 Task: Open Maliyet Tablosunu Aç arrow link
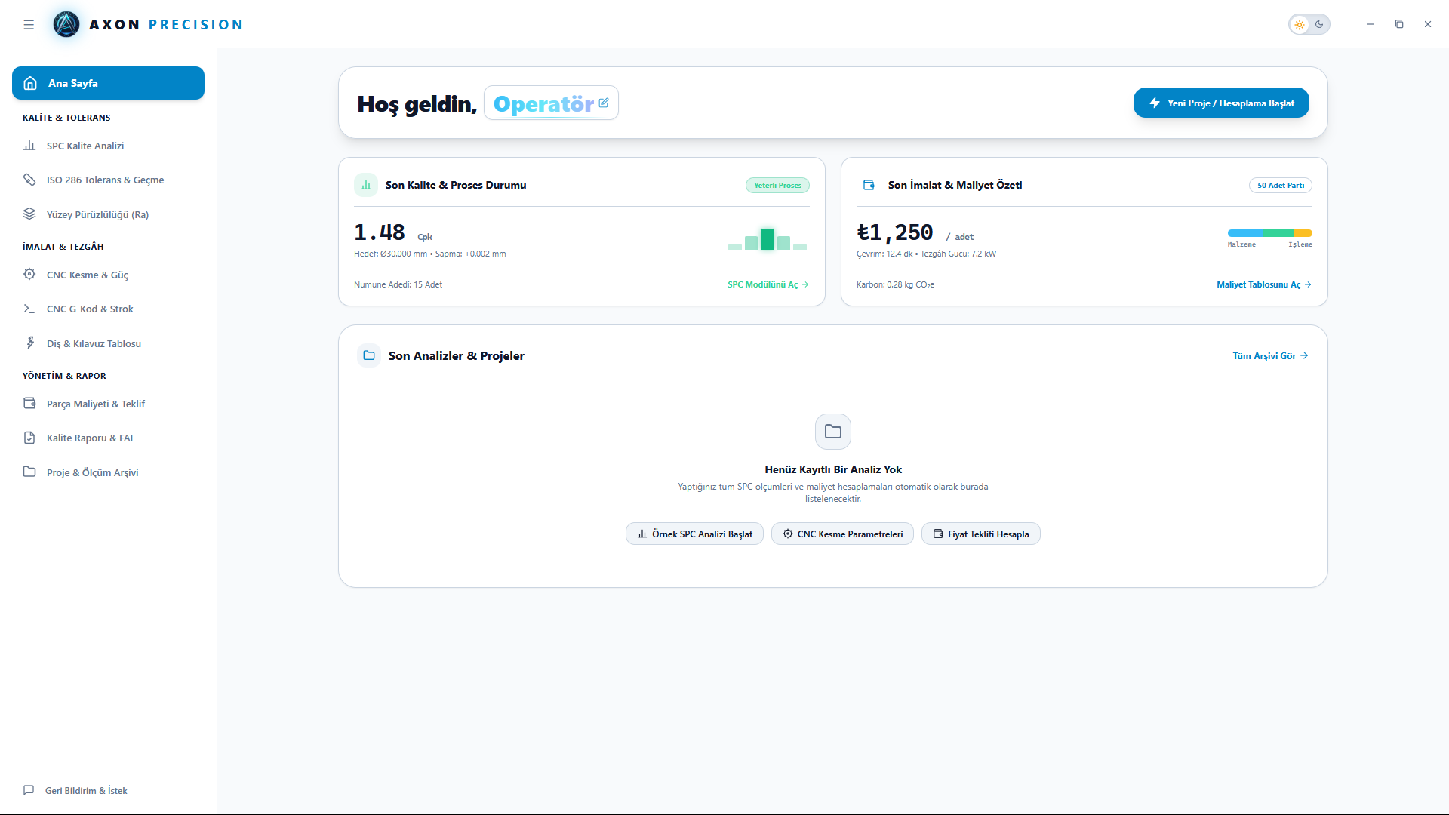pos(1264,284)
